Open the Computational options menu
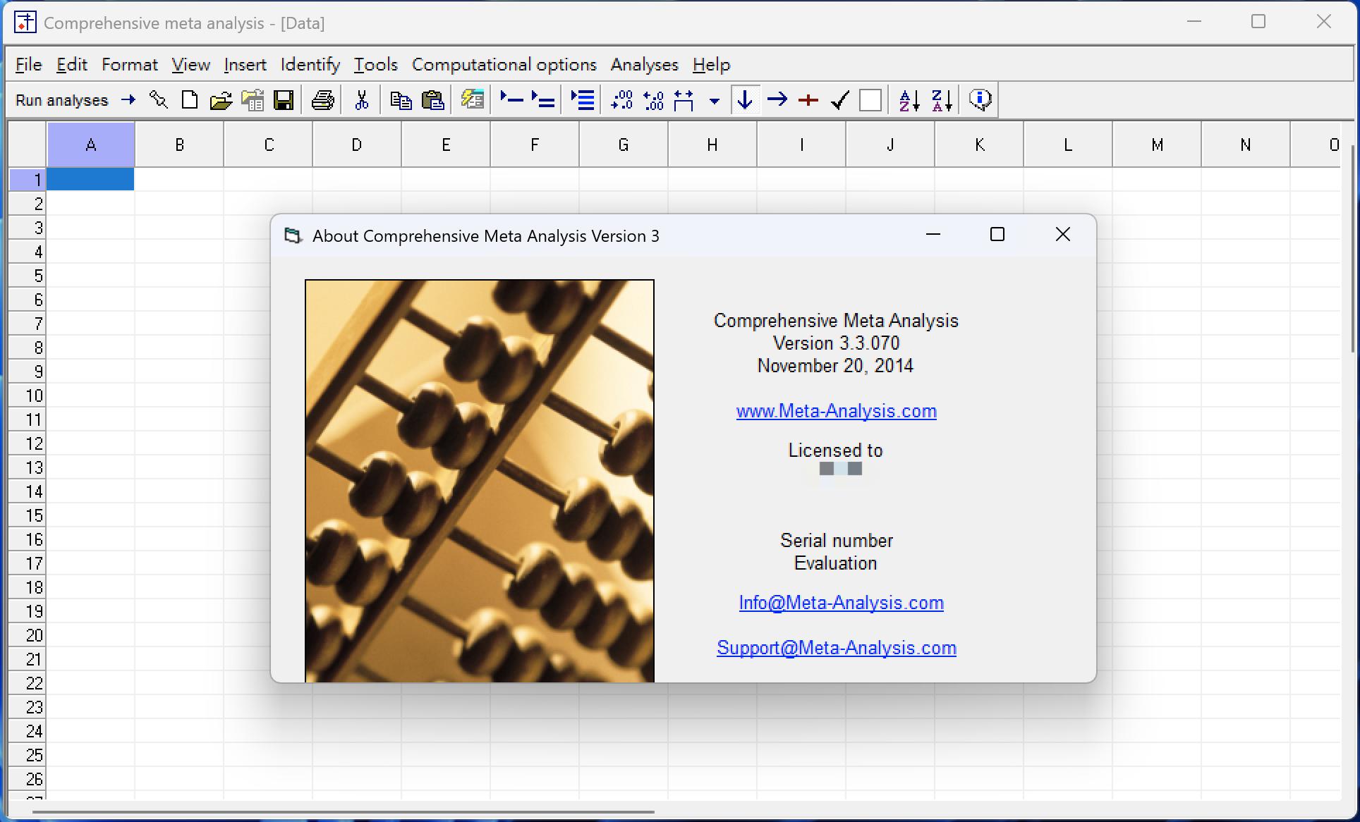This screenshot has height=822, width=1360. (504, 65)
